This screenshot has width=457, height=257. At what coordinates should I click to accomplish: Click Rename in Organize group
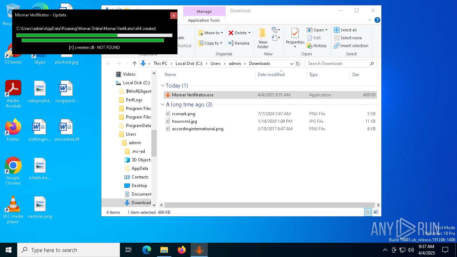point(239,43)
